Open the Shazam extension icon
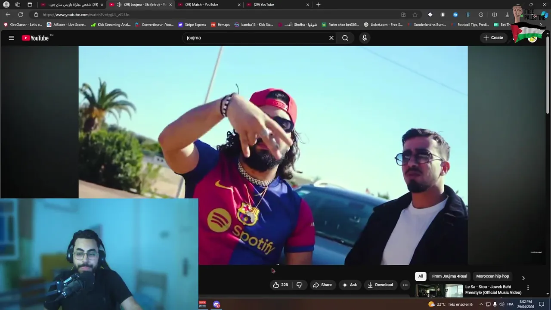The image size is (551, 310). pyautogui.click(x=455, y=15)
